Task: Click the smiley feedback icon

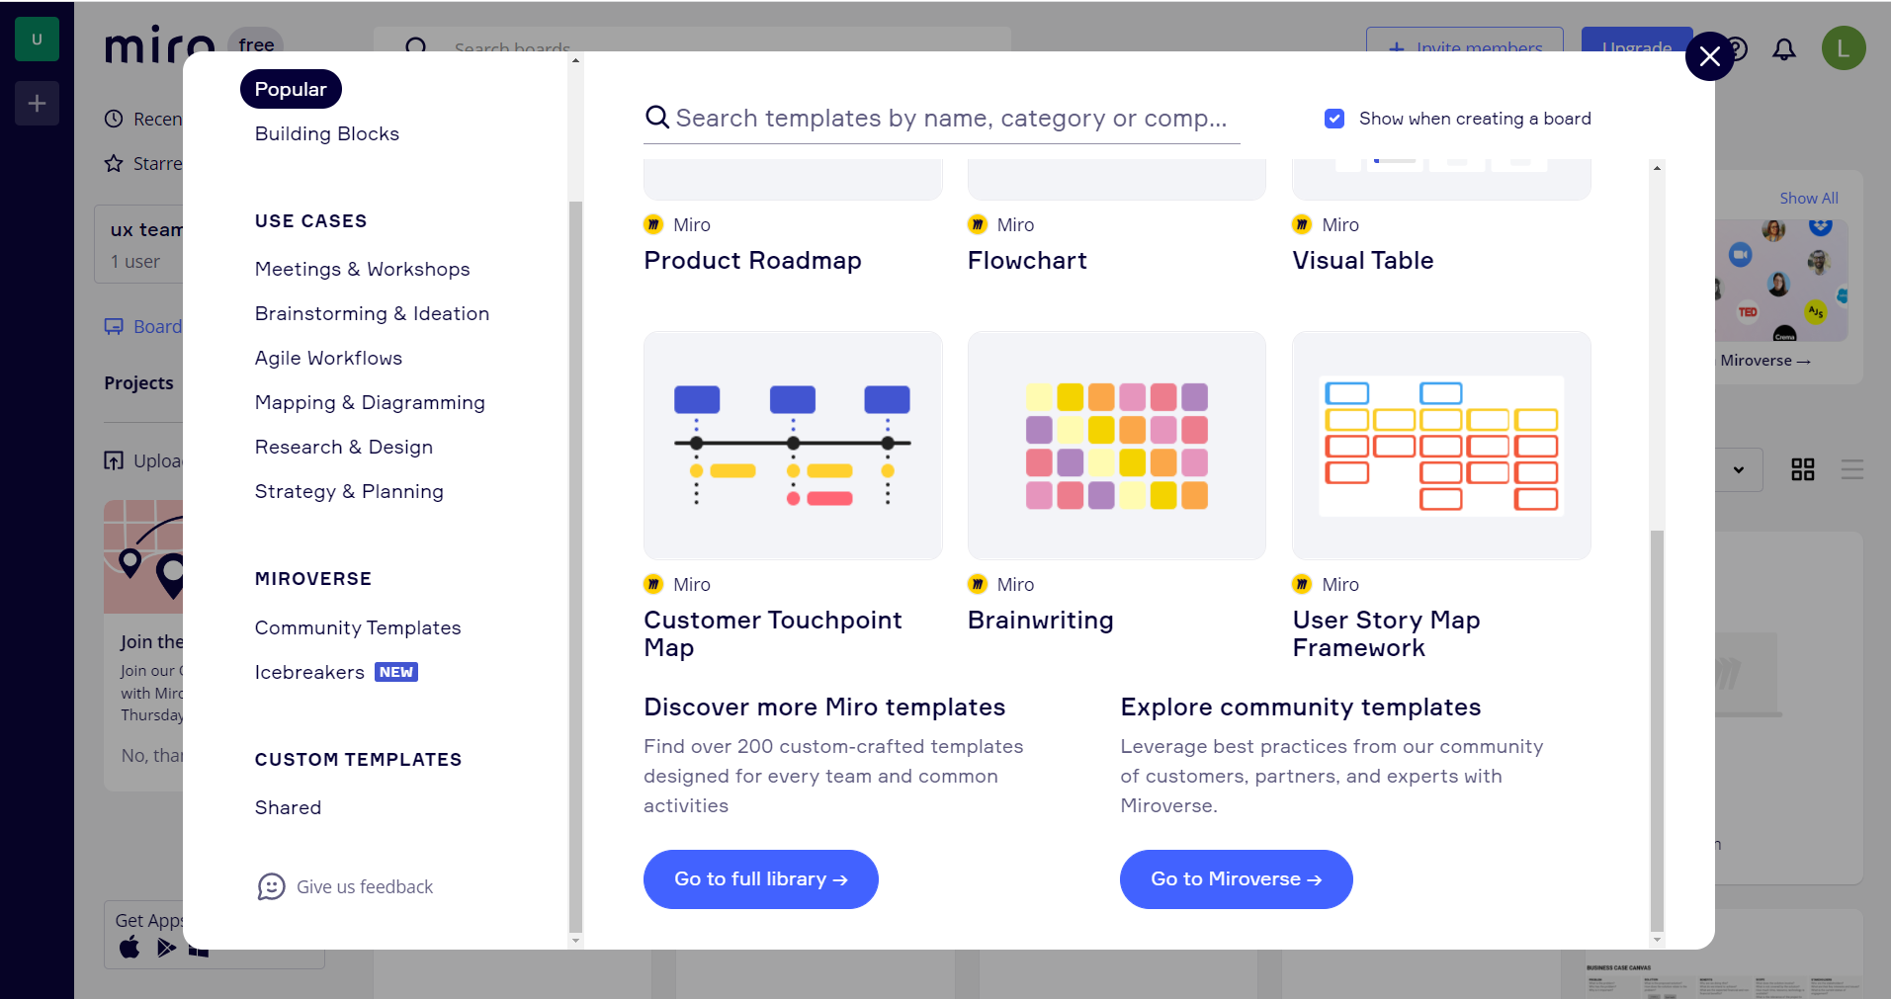Action: click(271, 886)
